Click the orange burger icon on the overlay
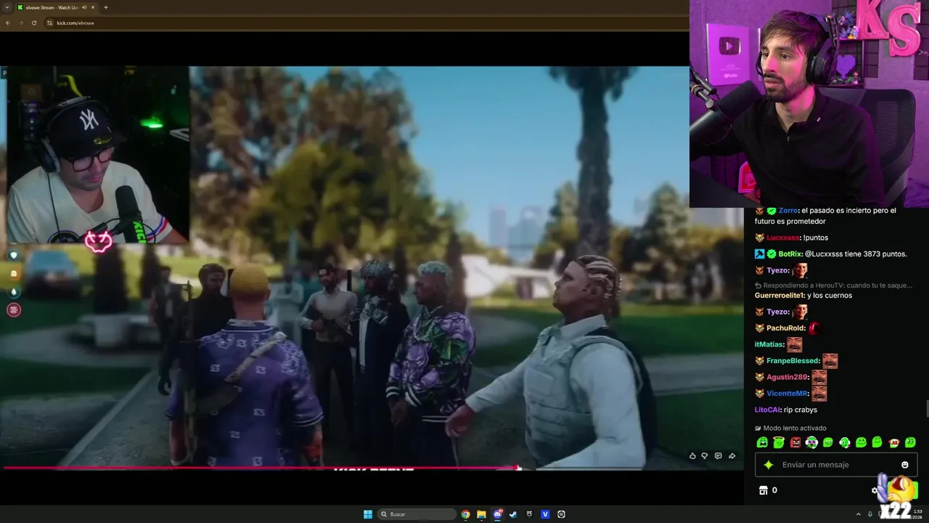Image resolution: width=929 pixels, height=523 pixels. [13, 274]
